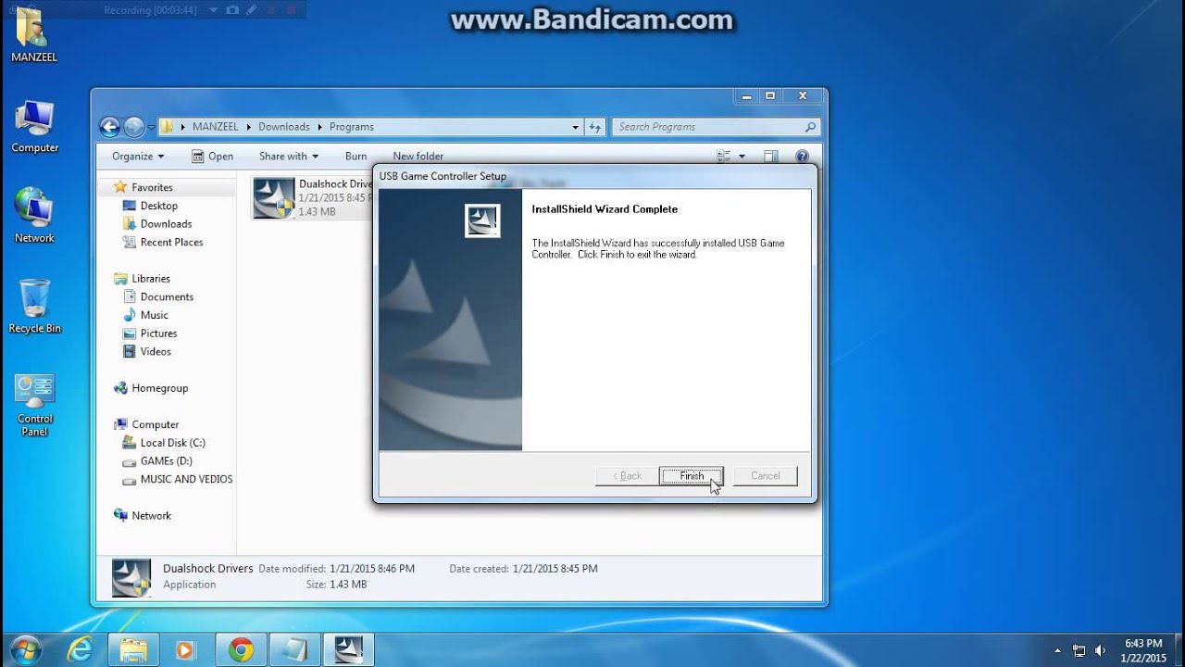Open the Share with dropdown menu
The image size is (1185, 667).
pyautogui.click(x=289, y=157)
